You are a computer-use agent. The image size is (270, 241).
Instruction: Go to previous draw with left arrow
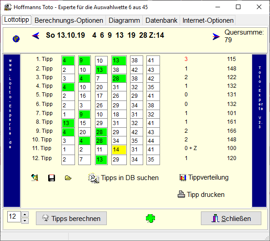(x=35, y=35)
